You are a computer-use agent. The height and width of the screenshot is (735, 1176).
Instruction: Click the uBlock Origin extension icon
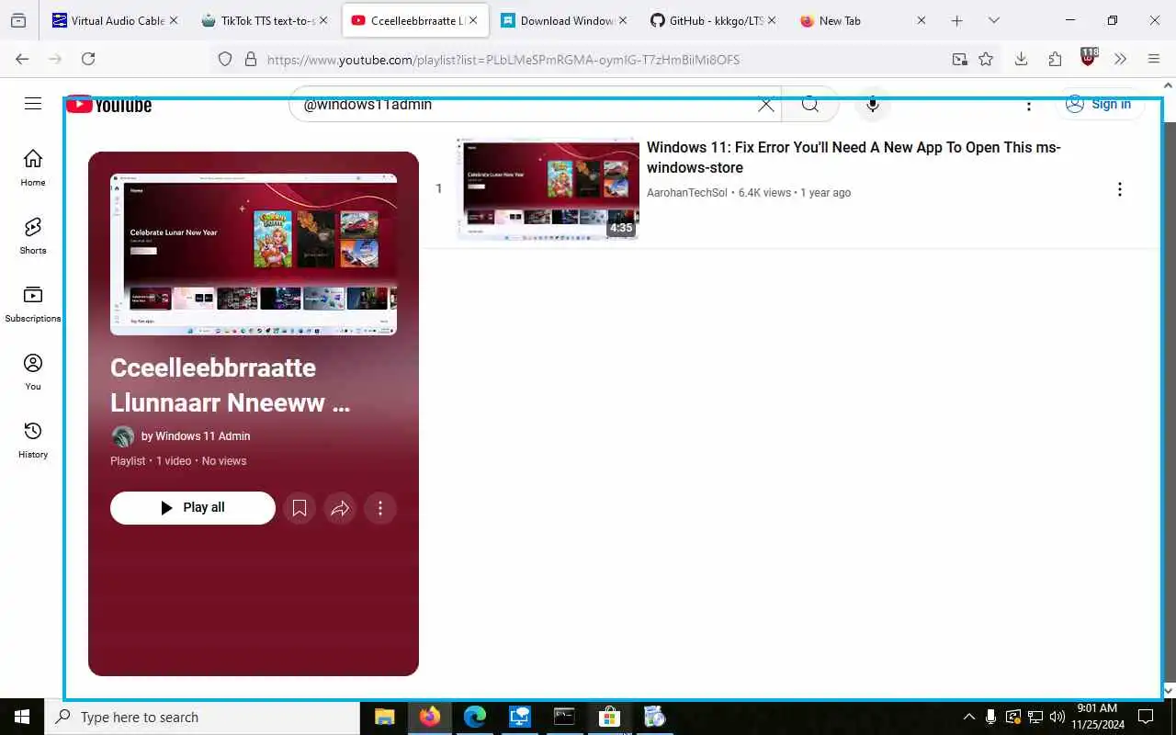pyautogui.click(x=1089, y=58)
